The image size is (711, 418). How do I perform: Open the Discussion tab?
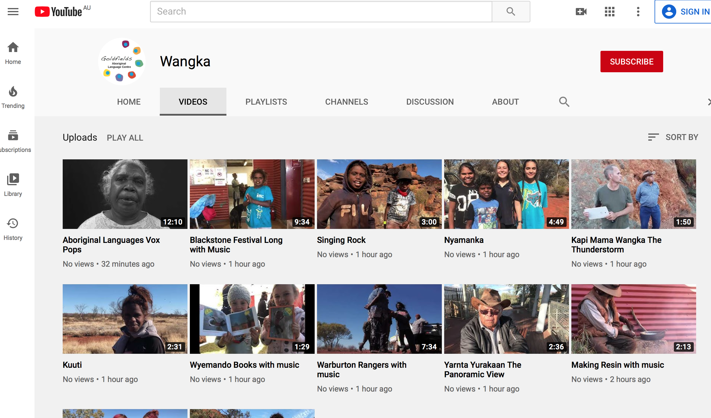tap(430, 102)
